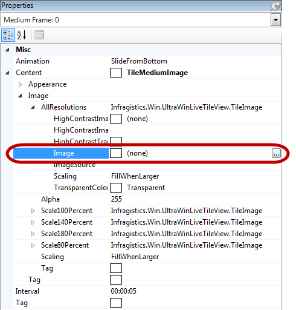Edit Alpha value 255
This screenshot has height=310, width=296.
click(x=117, y=199)
